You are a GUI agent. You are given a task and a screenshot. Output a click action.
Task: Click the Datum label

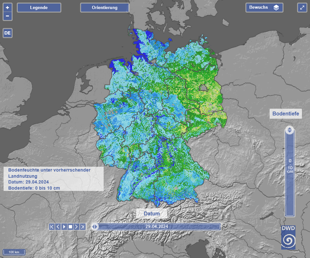152,213
